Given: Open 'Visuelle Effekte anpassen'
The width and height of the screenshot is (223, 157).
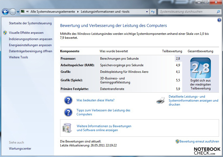Looking at the screenshot, I should [26, 33].
